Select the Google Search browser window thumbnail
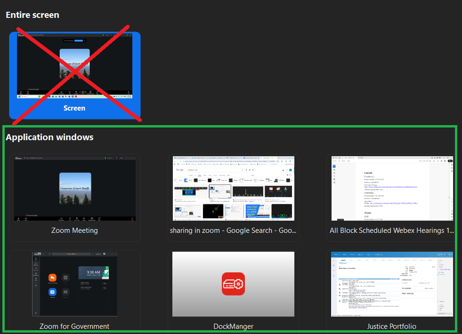This screenshot has height=334, width=462. (233, 189)
